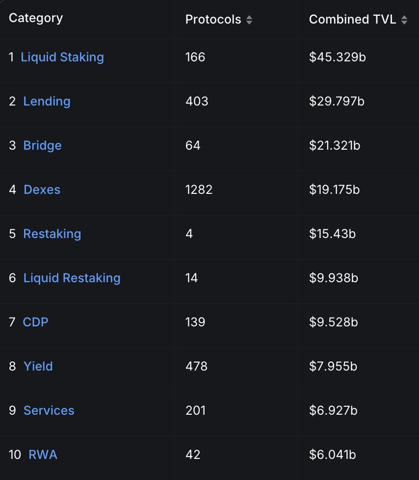This screenshot has height=480, width=419.
Task: View the Yield category
Action: click(38, 366)
